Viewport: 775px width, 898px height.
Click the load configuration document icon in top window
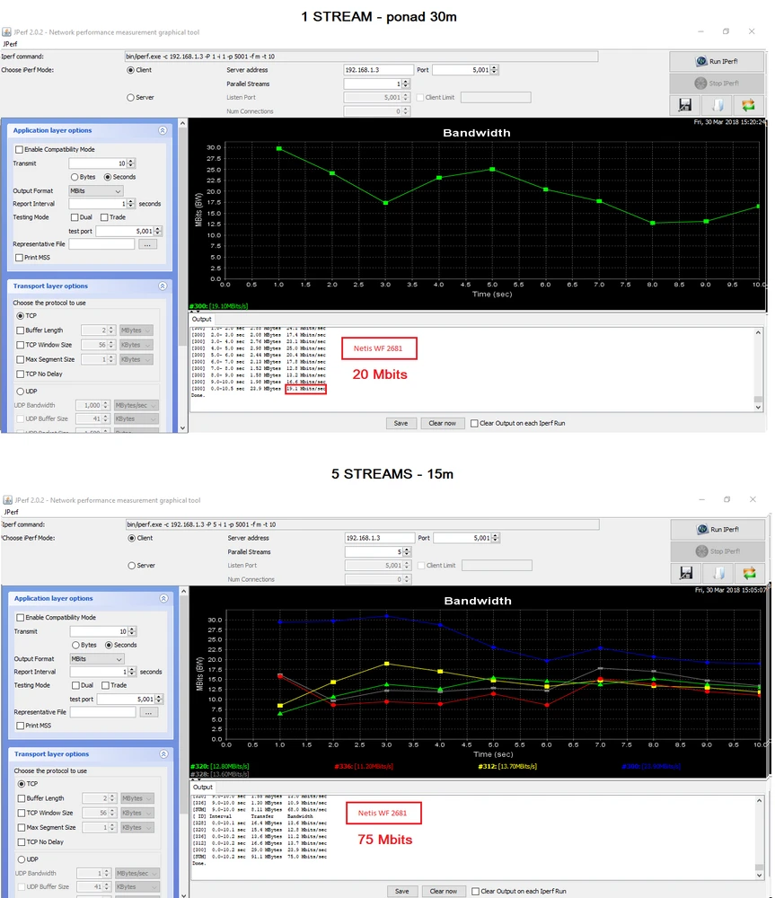[718, 105]
